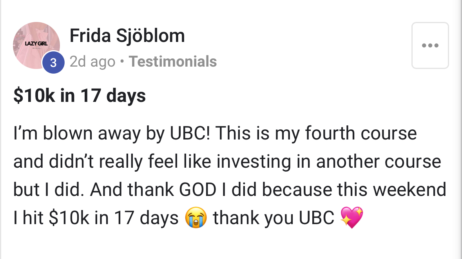Viewport: 462px width, 259px height.
Task: Open the three-dot post options menu
Action: [x=430, y=45]
